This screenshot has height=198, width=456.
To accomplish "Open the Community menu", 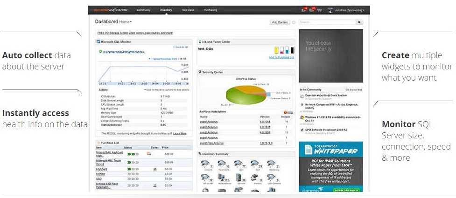I will coord(144,10).
